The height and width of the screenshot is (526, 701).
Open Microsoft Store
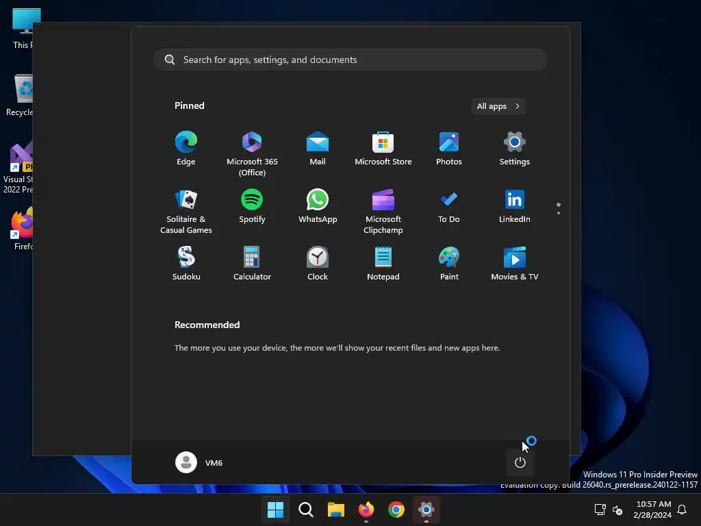(383, 149)
